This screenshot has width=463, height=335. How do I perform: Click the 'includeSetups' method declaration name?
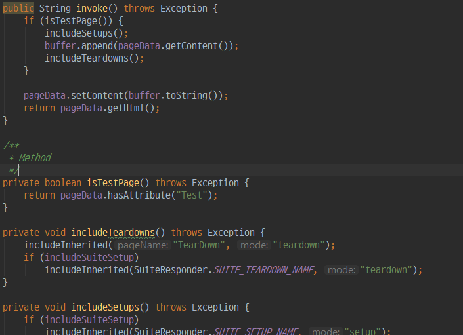[105, 307]
